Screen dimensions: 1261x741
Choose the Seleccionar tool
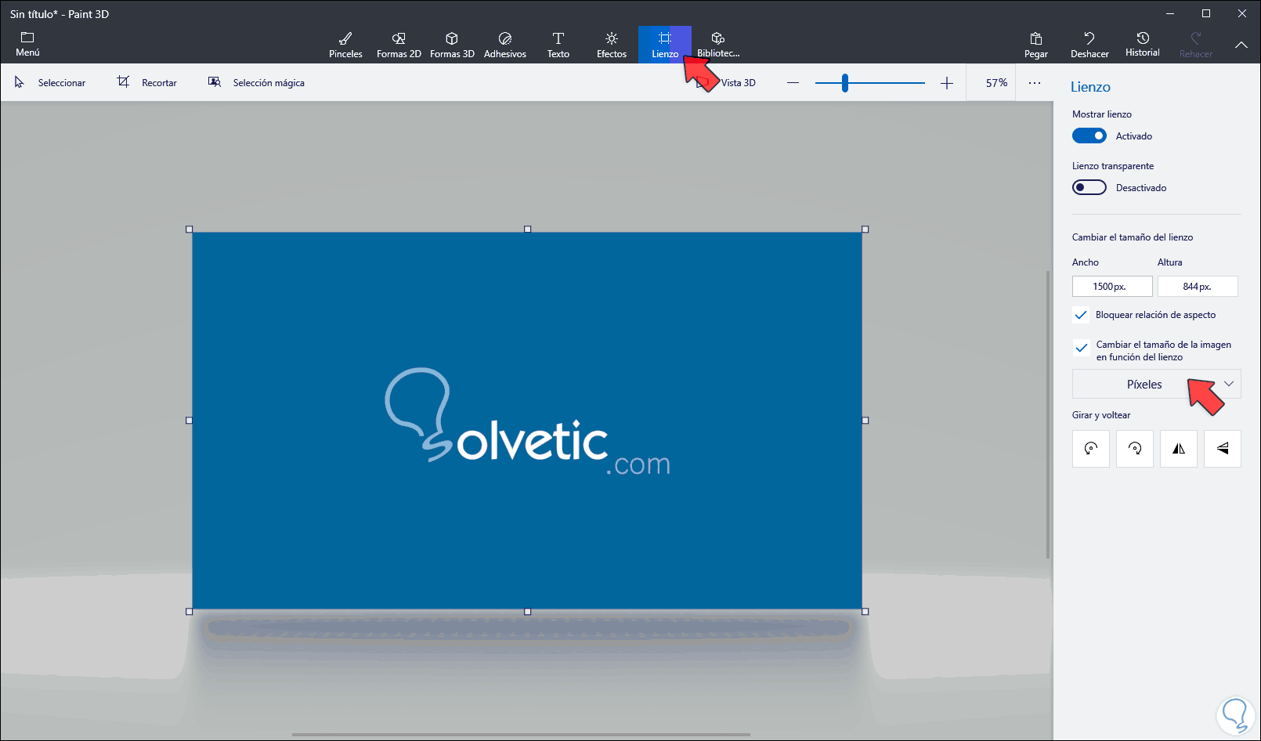pos(50,82)
